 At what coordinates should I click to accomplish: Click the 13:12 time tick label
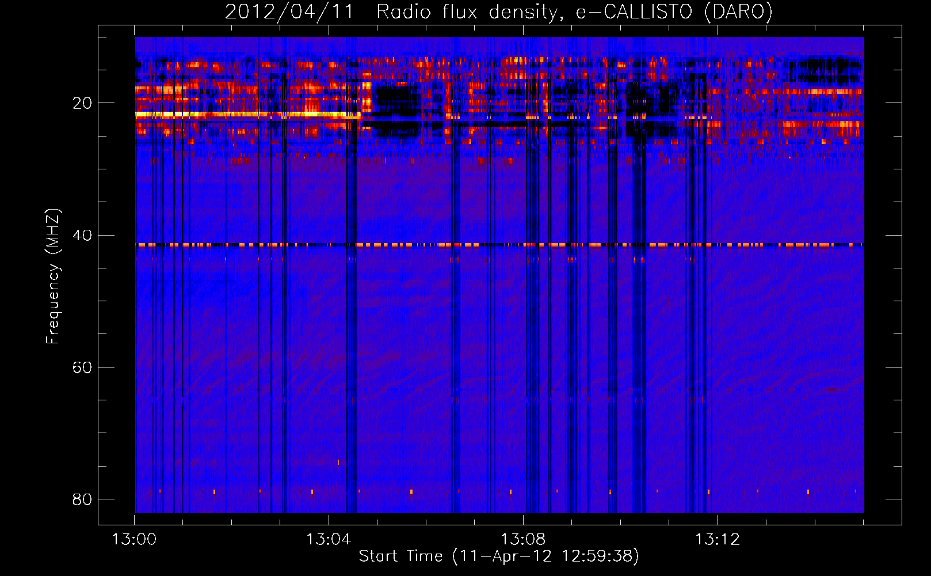point(718,540)
